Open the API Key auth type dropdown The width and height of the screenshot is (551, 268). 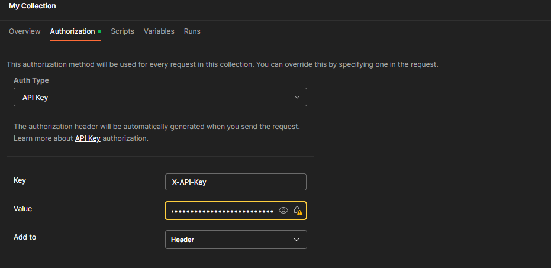[x=160, y=97]
